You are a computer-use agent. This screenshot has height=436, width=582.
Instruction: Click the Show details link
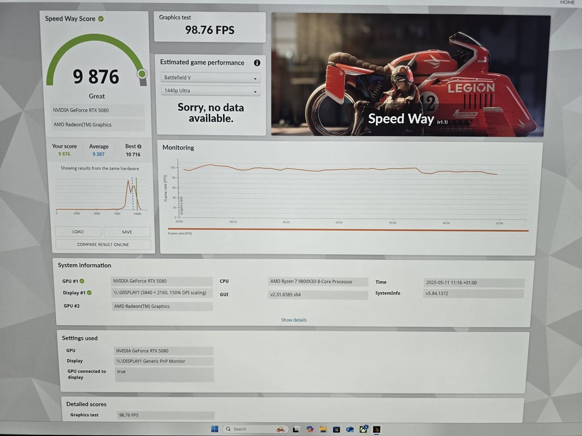point(294,320)
